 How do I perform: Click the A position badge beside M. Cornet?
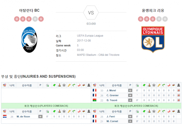tap(130, 121)
